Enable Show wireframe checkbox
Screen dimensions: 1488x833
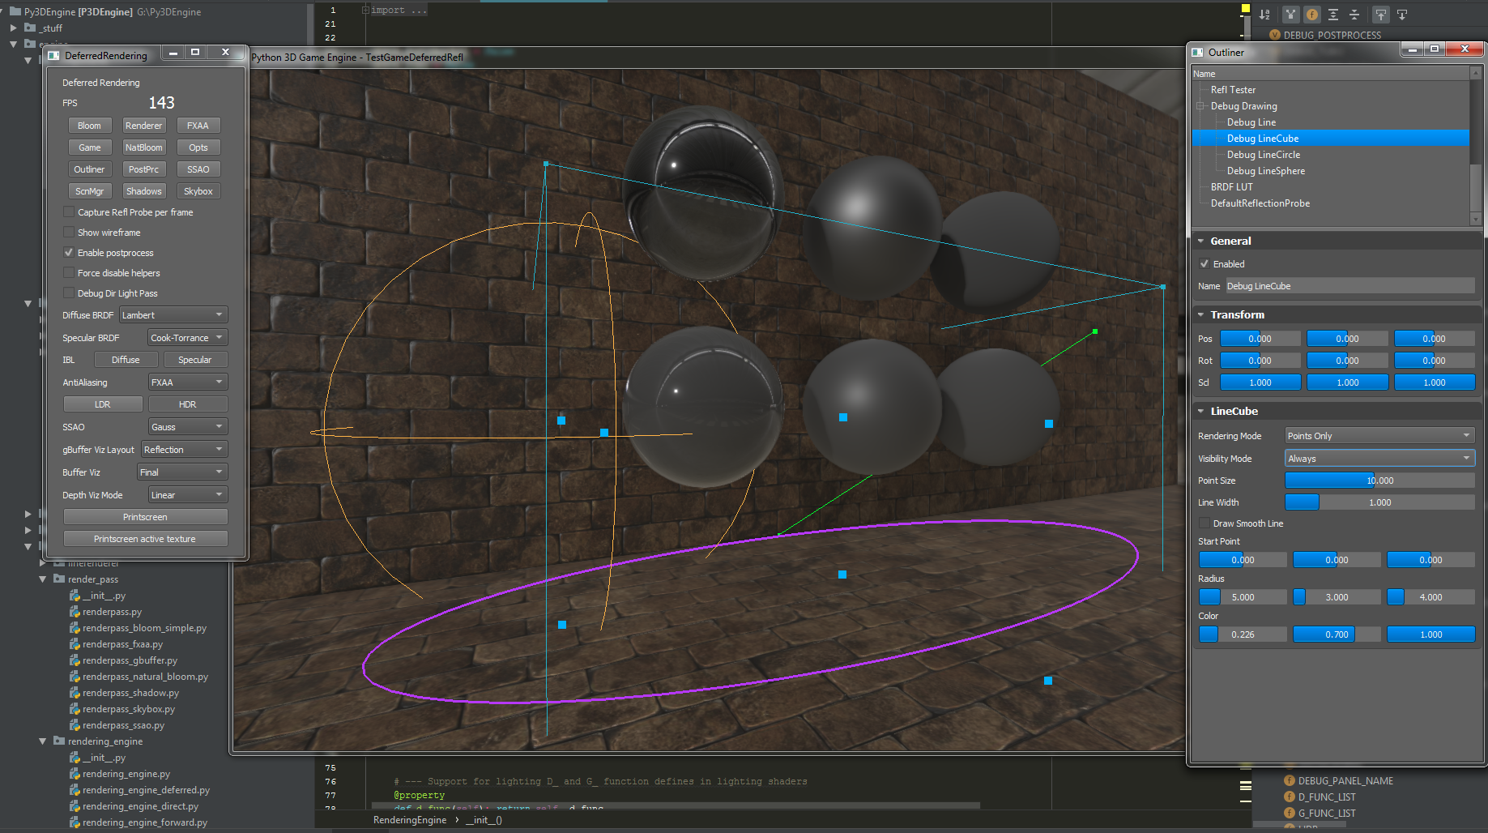point(69,232)
